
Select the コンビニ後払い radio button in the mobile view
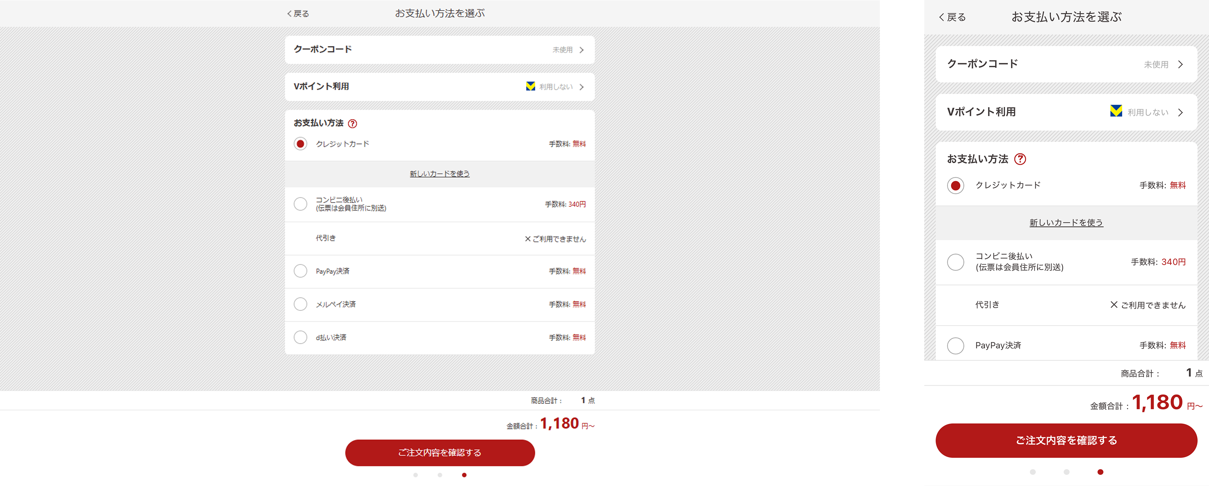point(955,262)
